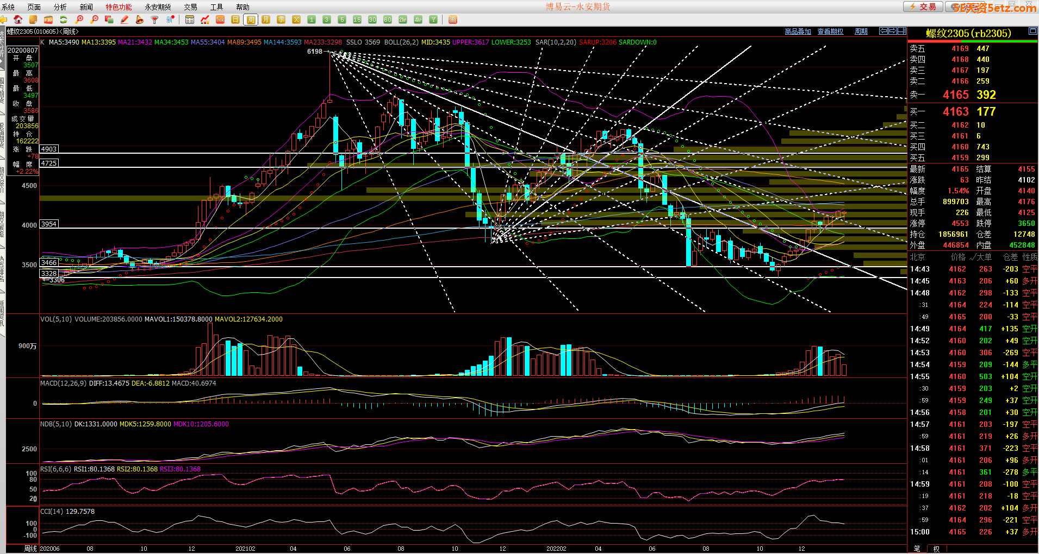This screenshot has width=1039, height=554.
Task: Click the quote list table icon
Action: click(190, 20)
